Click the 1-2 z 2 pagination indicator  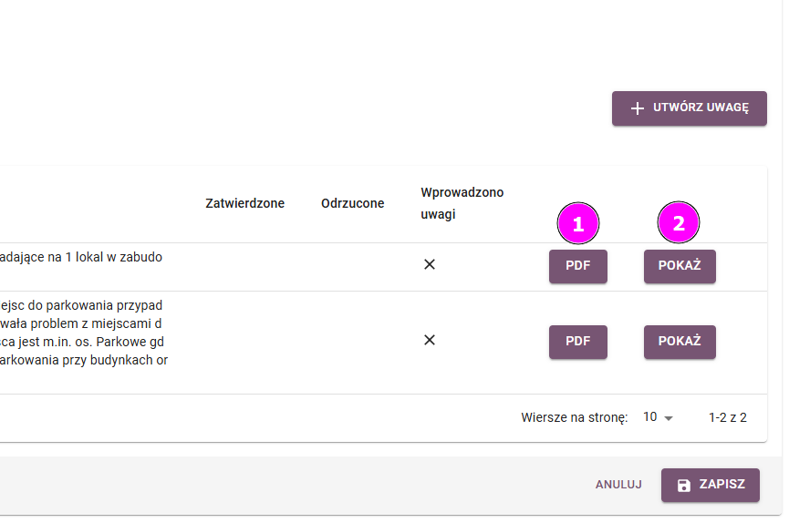727,417
